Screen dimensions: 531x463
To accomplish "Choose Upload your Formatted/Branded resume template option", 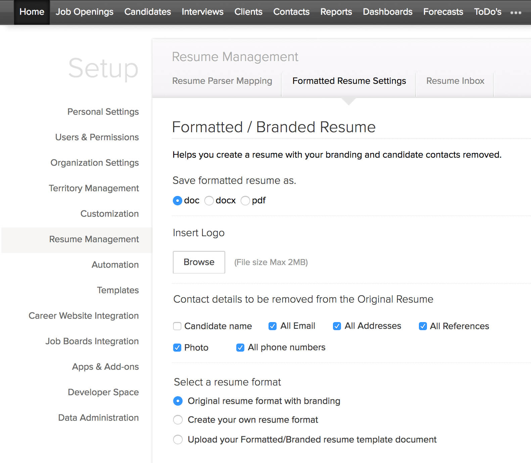I will point(178,440).
